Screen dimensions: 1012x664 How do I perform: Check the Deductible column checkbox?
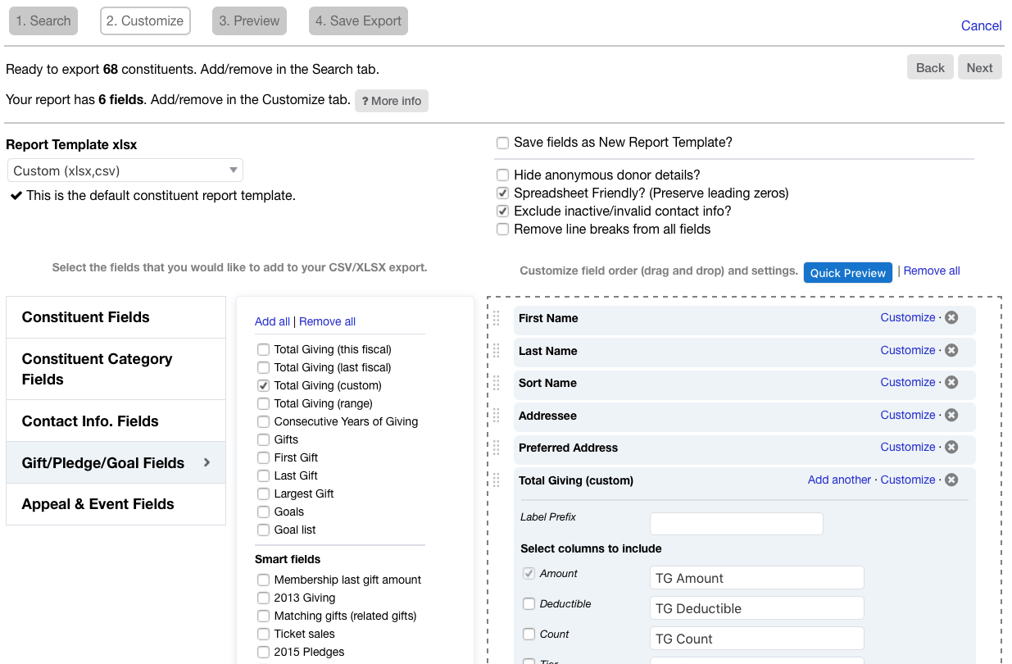[x=529, y=603]
